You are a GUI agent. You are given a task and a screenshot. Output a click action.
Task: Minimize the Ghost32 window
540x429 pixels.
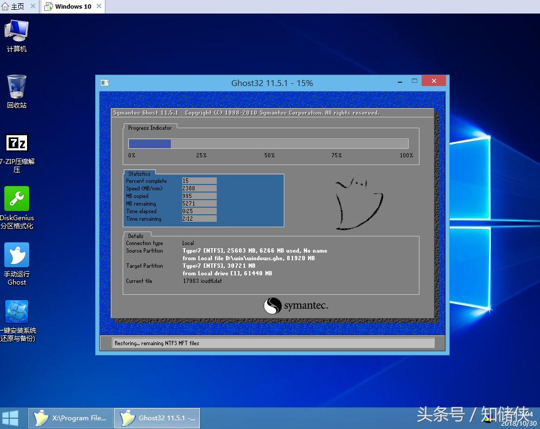(x=399, y=82)
